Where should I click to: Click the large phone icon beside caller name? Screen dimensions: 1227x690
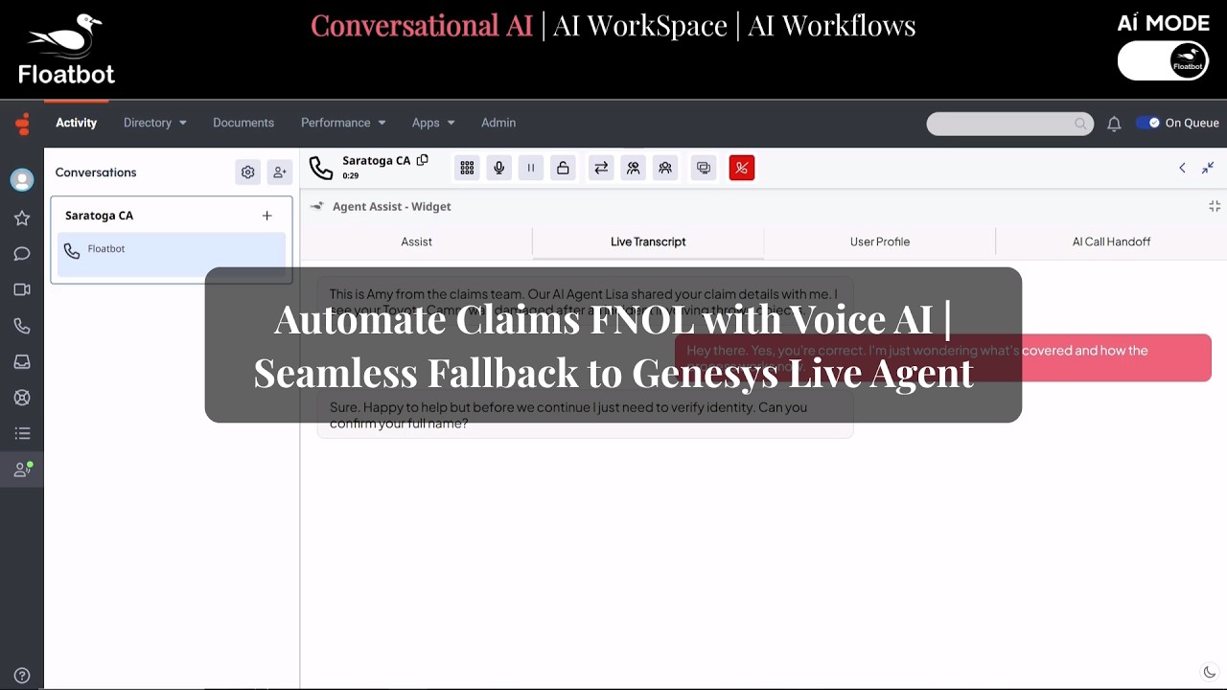click(321, 169)
